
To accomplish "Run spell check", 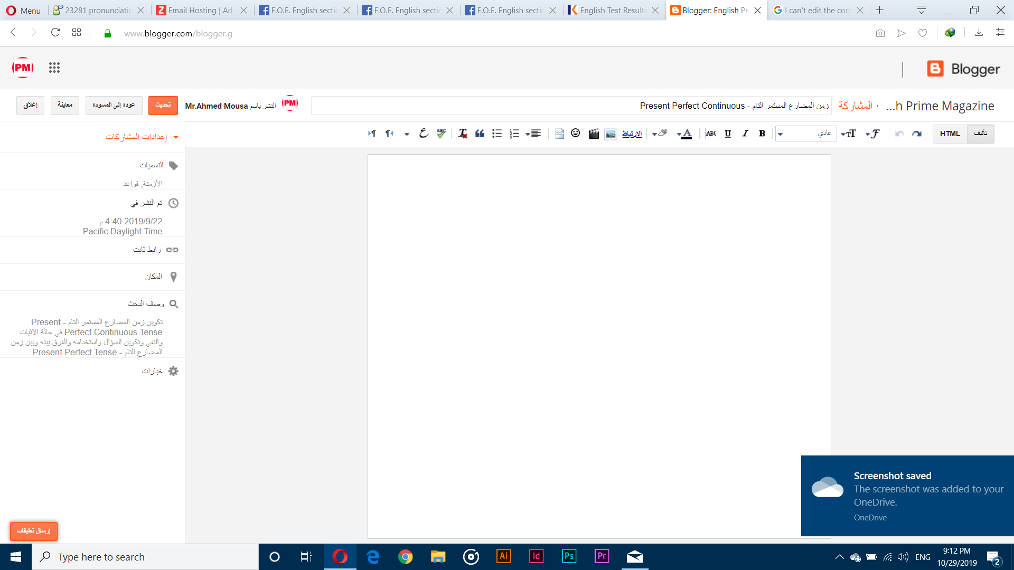I will (x=441, y=134).
